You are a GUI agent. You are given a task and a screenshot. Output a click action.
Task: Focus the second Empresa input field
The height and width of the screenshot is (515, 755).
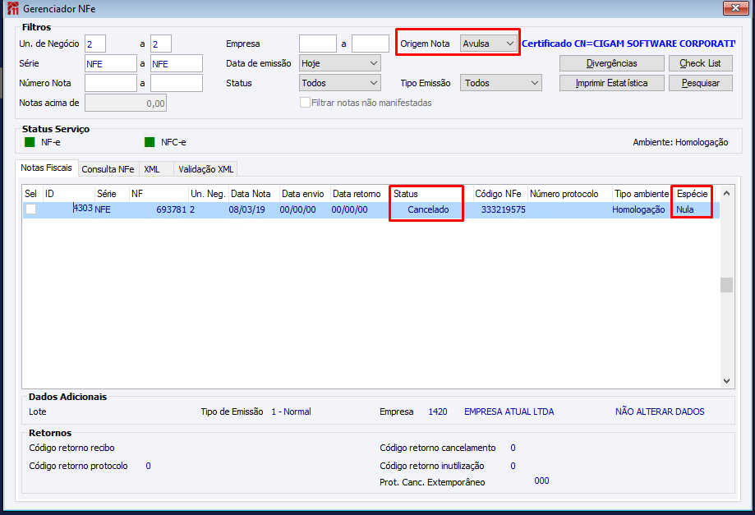[x=371, y=44]
